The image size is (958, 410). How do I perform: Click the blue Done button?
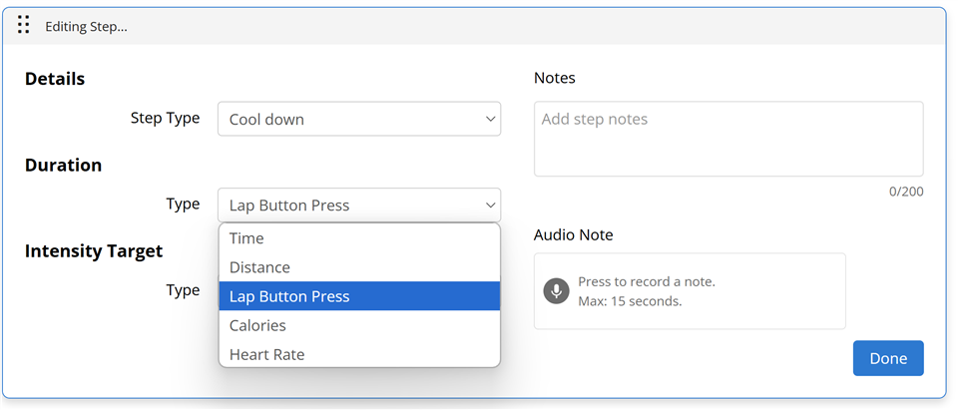pyautogui.click(x=888, y=358)
